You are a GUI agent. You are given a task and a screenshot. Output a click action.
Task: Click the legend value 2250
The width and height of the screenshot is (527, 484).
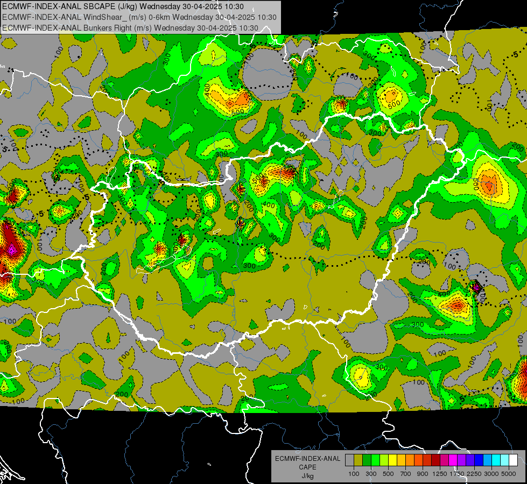(474, 474)
